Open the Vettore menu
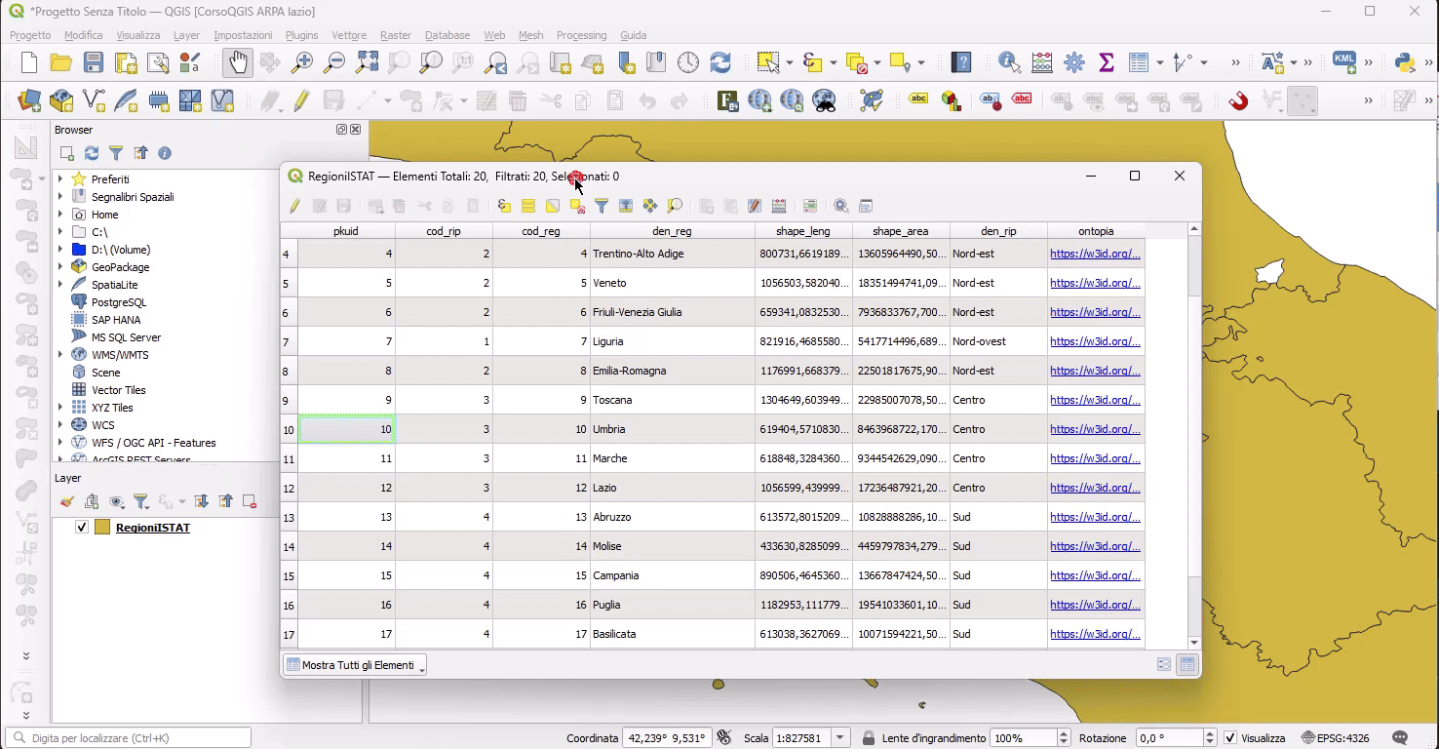The height and width of the screenshot is (749, 1439). pos(350,35)
